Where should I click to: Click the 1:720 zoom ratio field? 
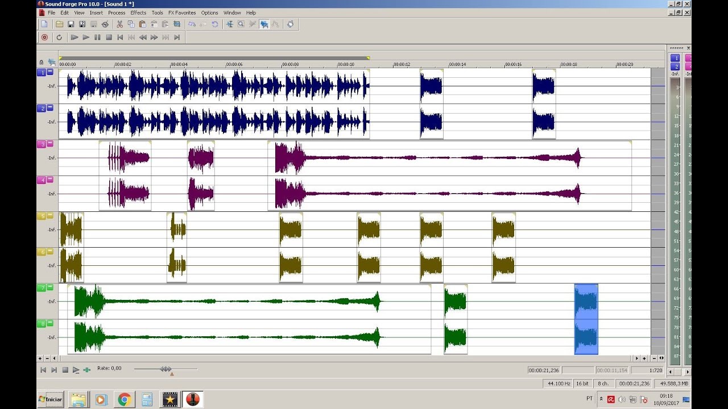647,370
